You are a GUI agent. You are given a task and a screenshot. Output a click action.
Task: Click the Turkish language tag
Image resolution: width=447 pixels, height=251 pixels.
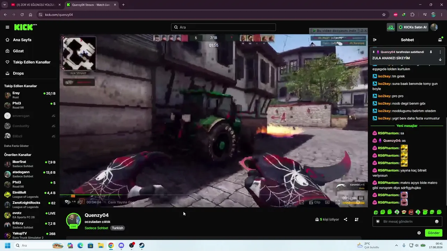118,228
